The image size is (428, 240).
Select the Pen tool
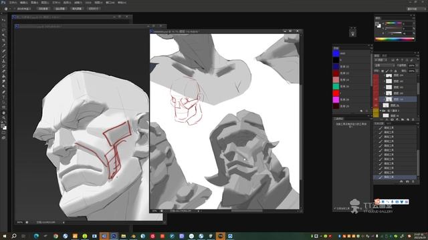(x=3, y=92)
